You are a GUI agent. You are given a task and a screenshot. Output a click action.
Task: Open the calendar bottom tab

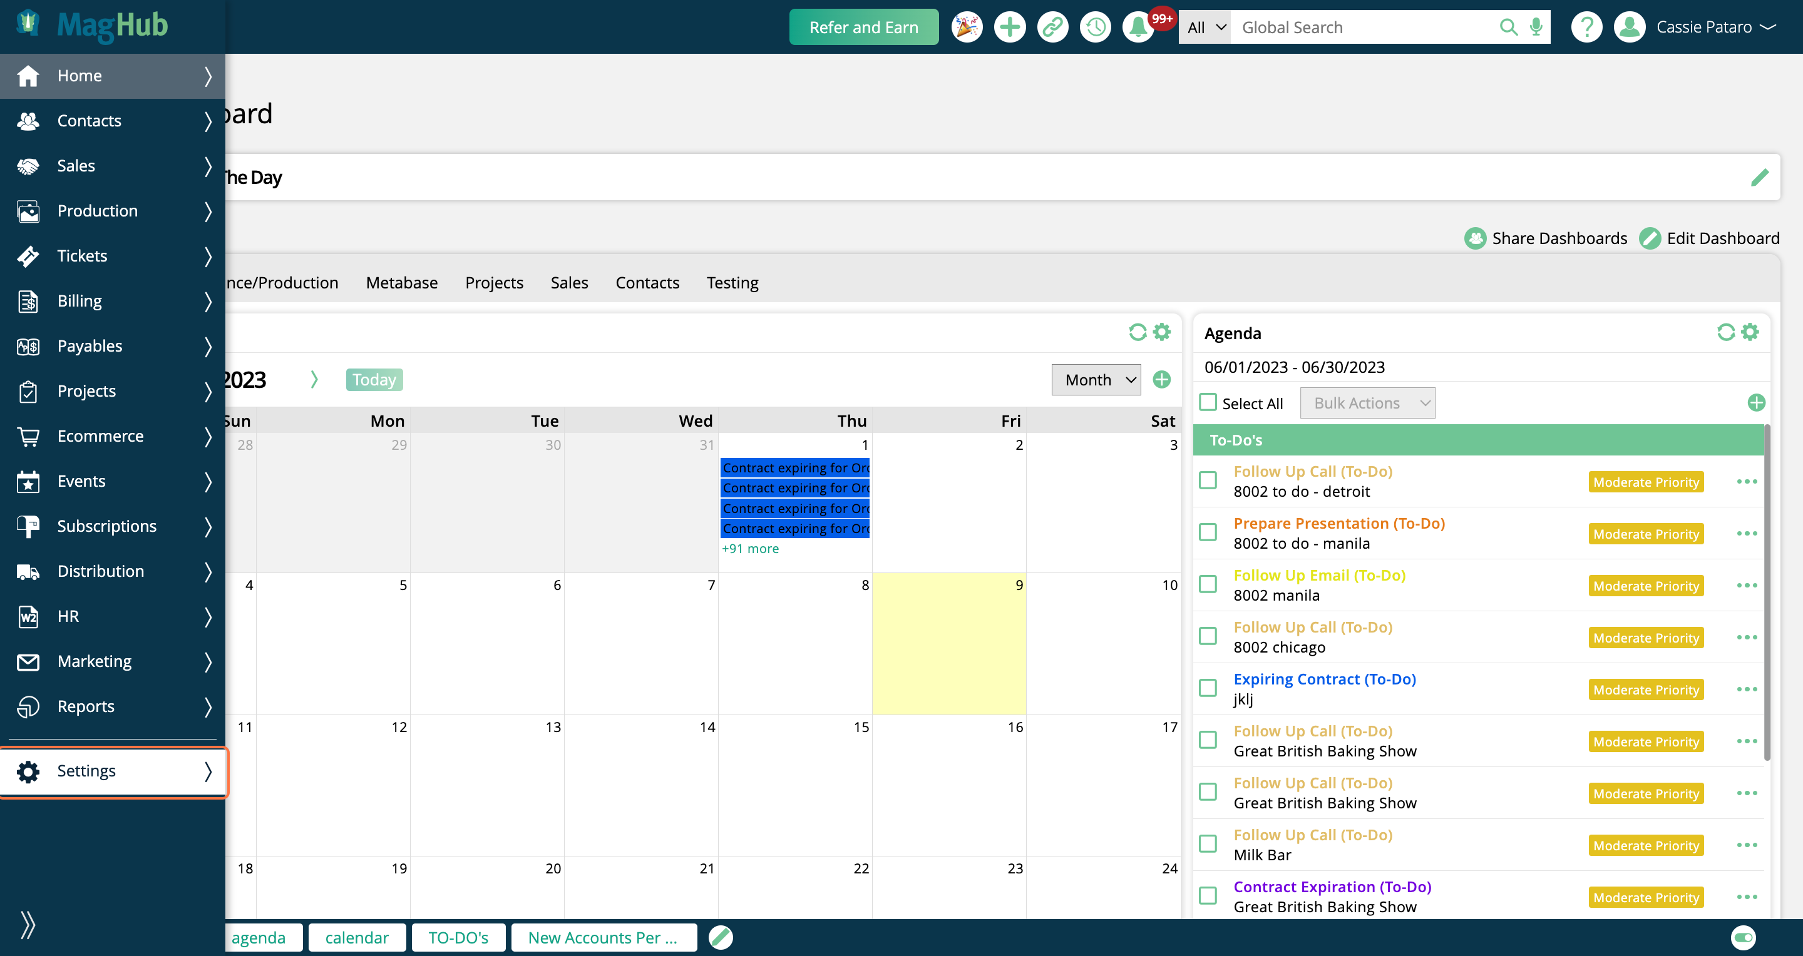[x=357, y=937]
